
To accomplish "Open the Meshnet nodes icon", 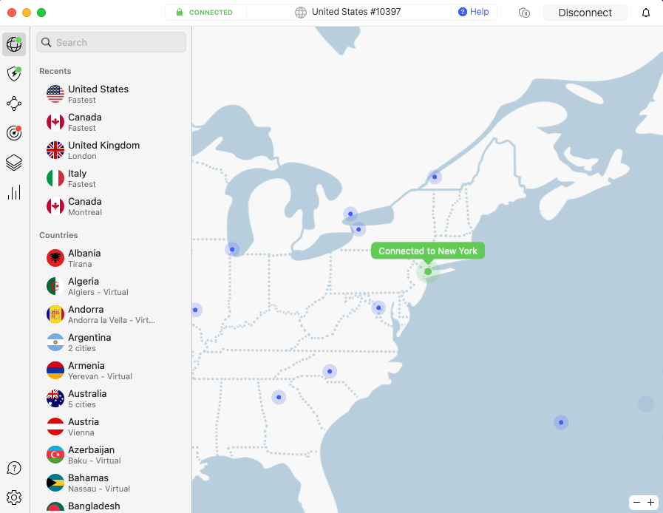I will [x=14, y=103].
